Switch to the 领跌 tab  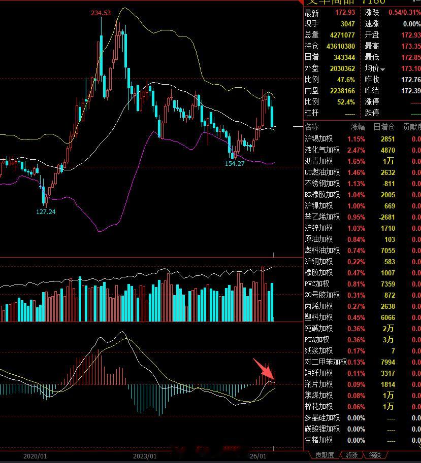[x=375, y=455]
